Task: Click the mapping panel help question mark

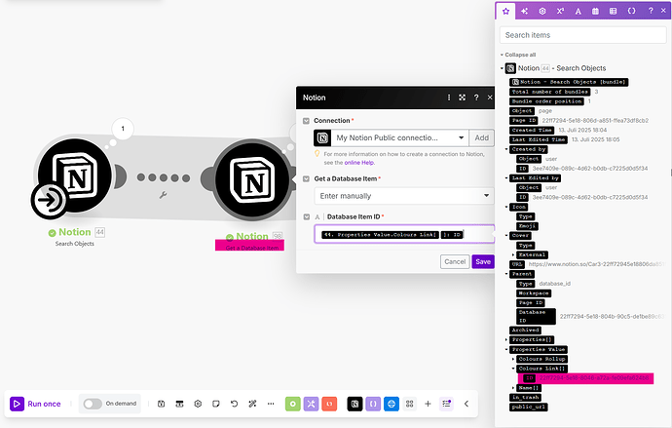Action: pos(651,11)
